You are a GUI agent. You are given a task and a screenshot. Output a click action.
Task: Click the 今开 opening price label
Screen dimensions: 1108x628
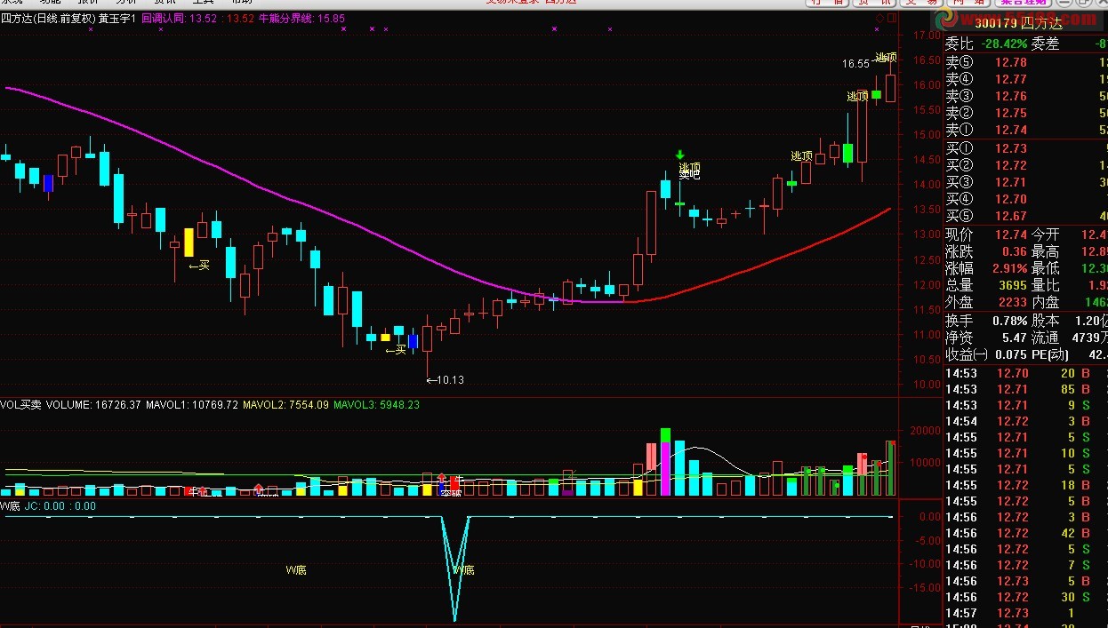[1045, 235]
